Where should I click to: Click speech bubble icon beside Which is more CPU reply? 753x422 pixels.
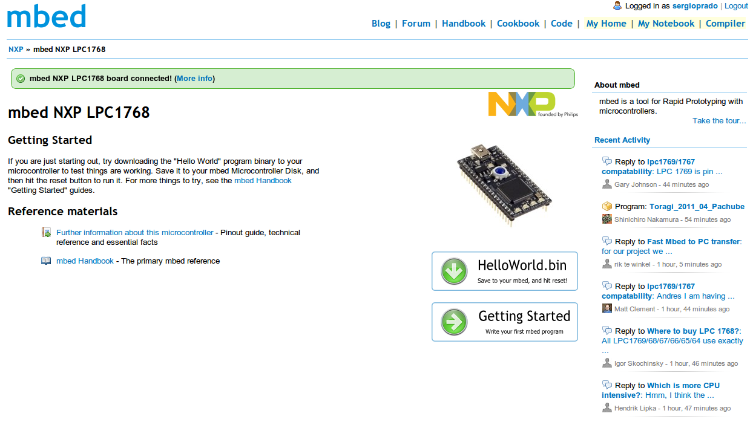[x=607, y=385]
